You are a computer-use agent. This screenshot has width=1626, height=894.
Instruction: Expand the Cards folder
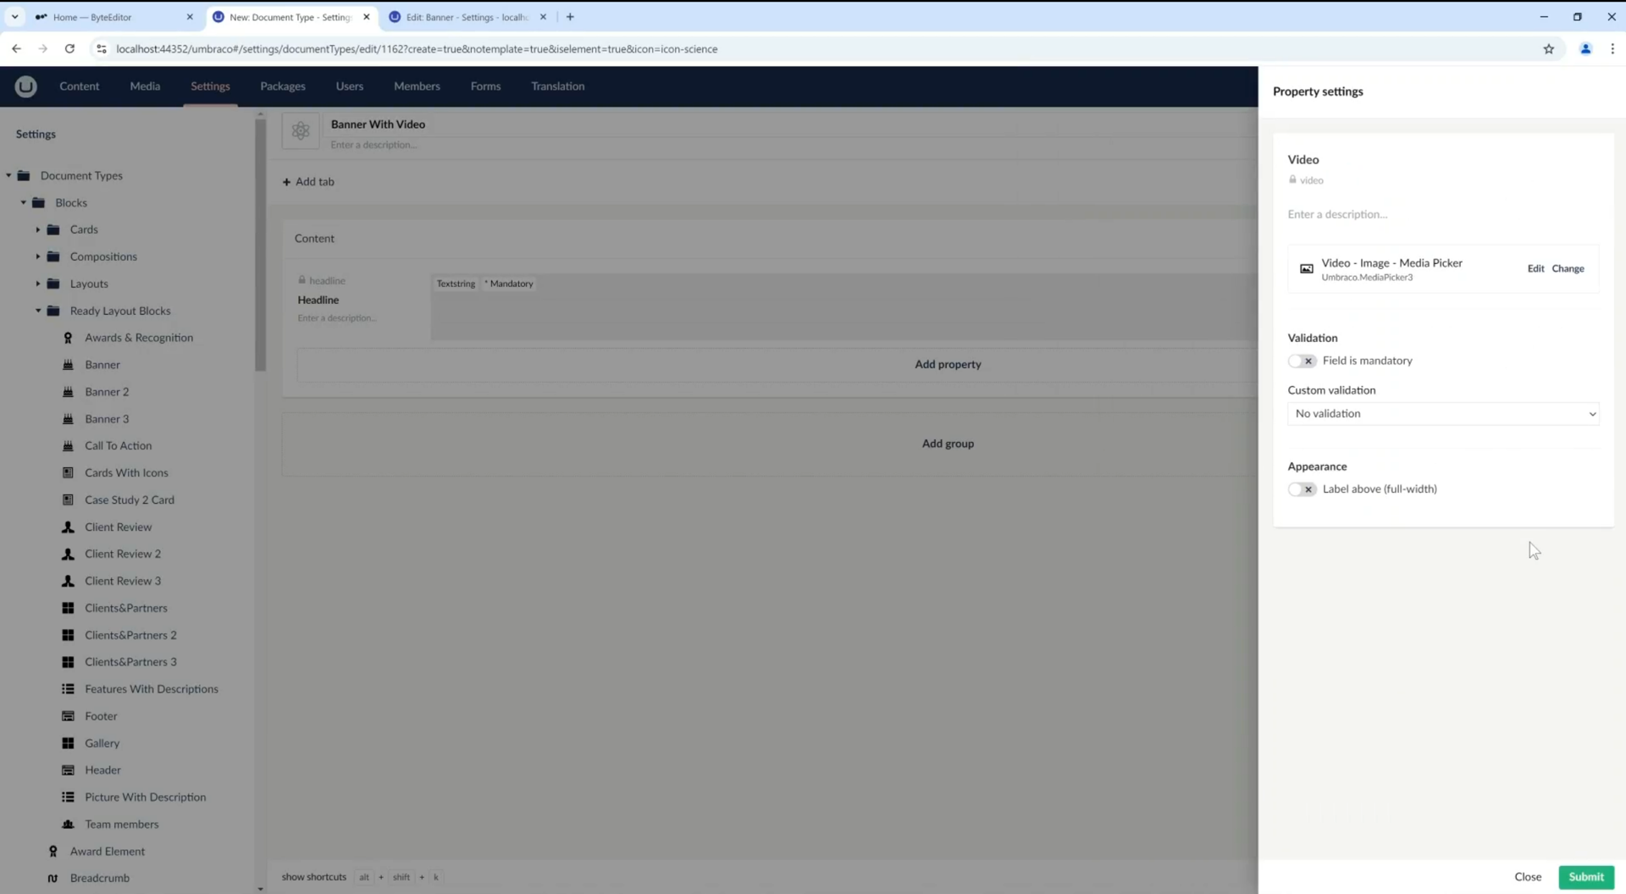[x=38, y=229]
